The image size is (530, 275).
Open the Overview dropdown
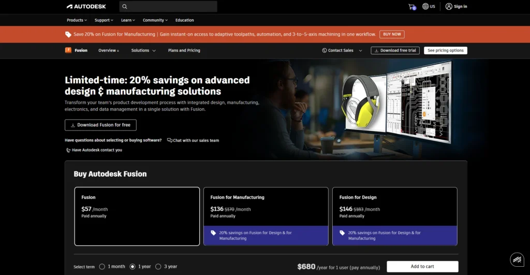coord(109,50)
